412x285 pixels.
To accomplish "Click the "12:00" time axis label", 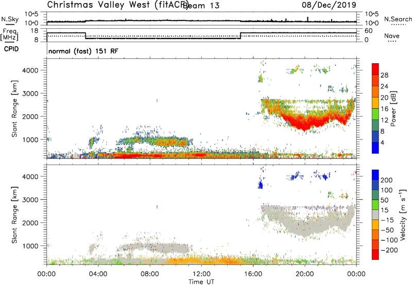I will click(x=201, y=274).
